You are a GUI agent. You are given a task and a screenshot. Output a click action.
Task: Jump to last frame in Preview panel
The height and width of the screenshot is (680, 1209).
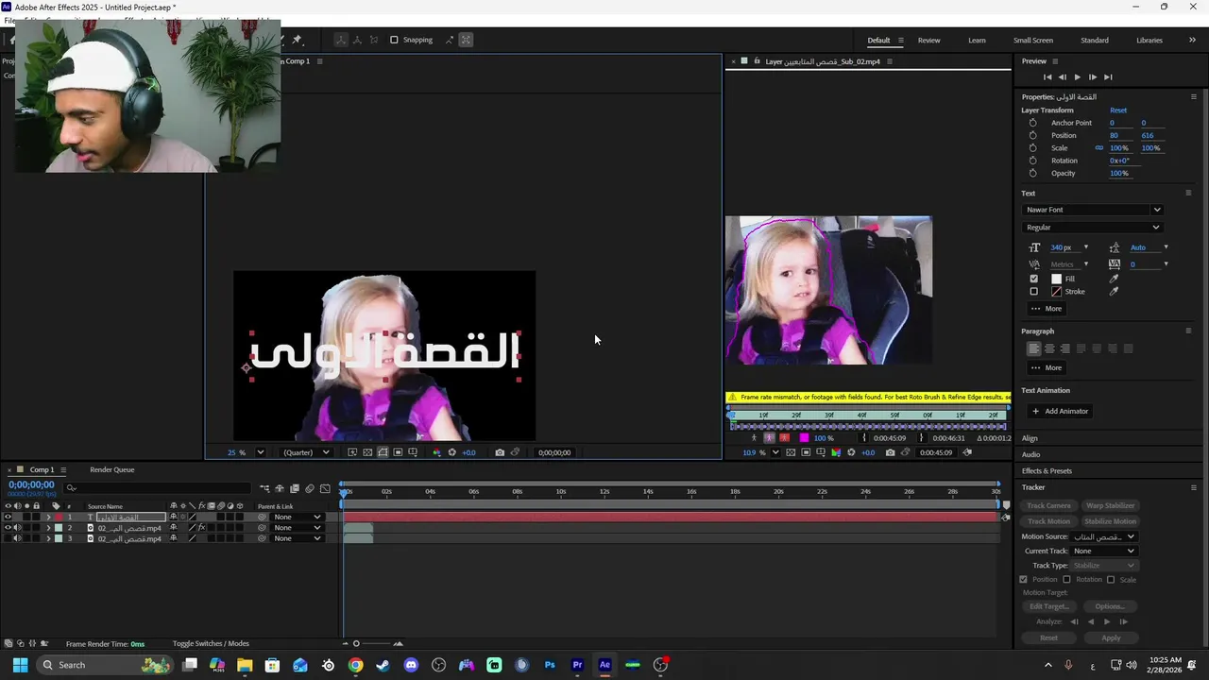click(x=1108, y=76)
